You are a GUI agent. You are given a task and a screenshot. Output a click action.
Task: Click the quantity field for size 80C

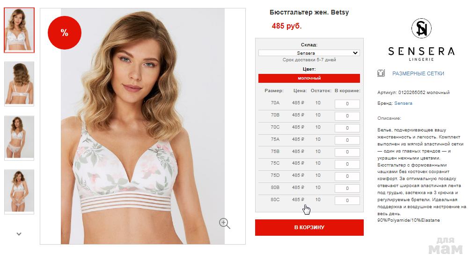click(x=347, y=201)
